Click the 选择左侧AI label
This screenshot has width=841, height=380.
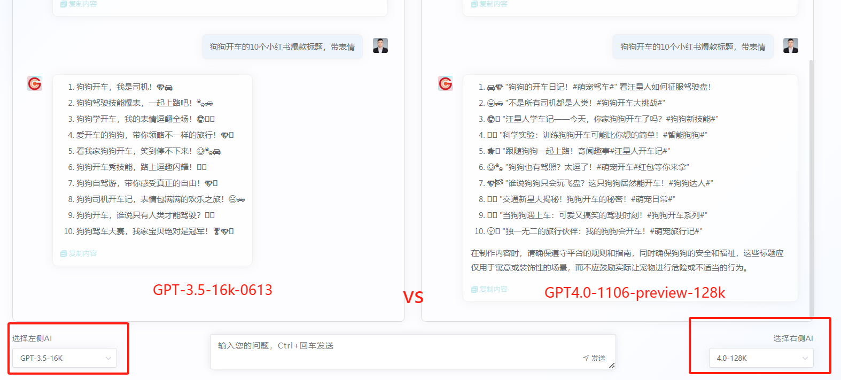(x=32, y=338)
